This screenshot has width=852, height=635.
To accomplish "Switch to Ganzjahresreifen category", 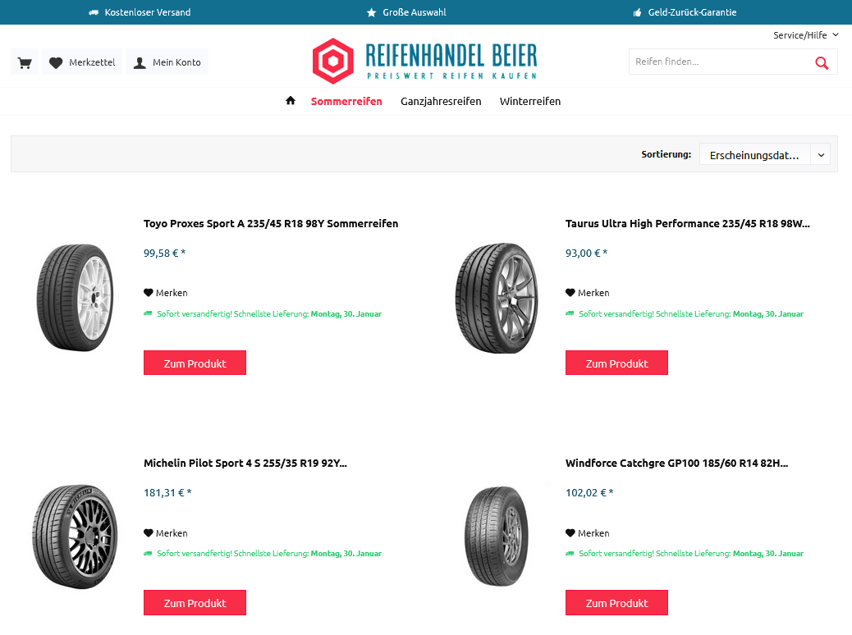I will click(441, 101).
